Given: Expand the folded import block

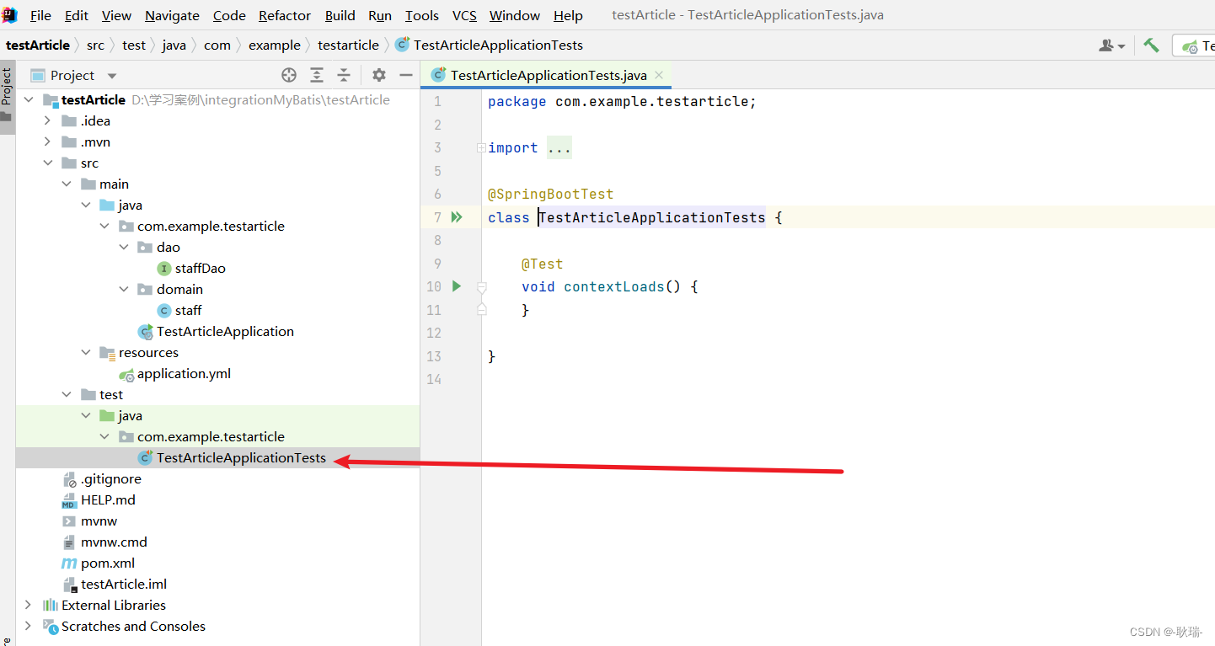Looking at the screenshot, I should coord(481,147).
